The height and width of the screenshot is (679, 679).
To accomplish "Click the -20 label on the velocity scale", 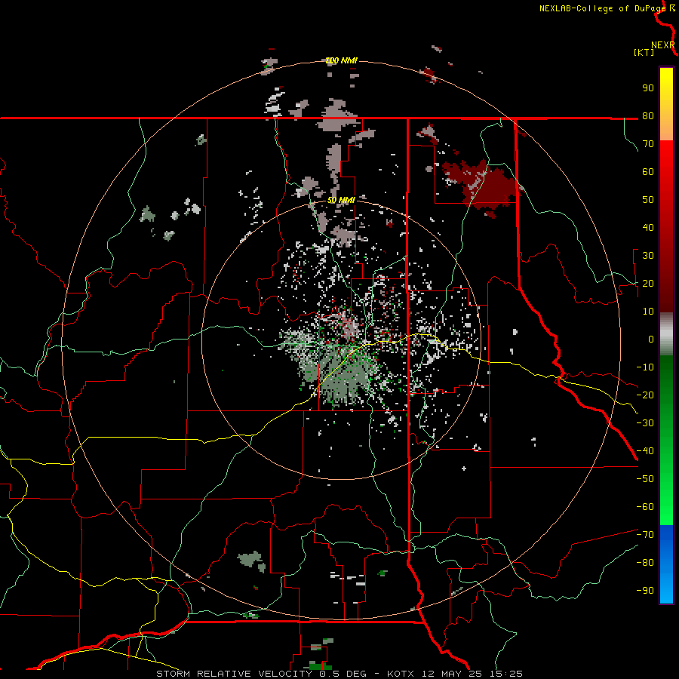I will click(x=645, y=395).
